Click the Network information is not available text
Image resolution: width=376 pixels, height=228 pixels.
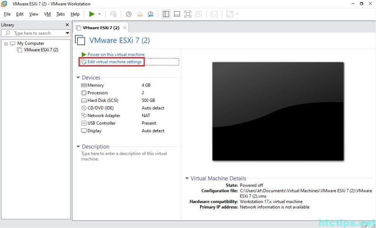tap(275, 207)
